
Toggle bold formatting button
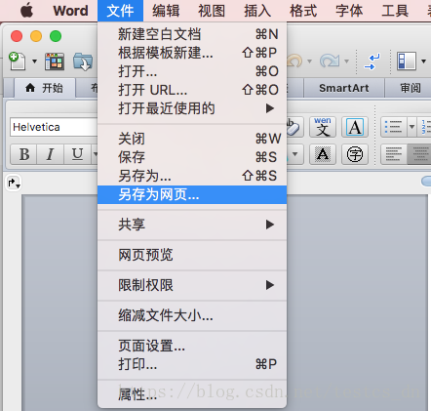pos(24,154)
